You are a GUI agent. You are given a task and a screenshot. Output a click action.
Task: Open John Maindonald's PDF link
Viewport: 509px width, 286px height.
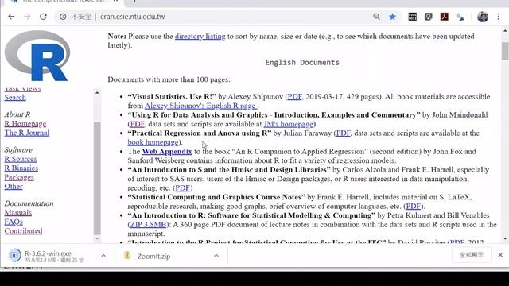coord(138,124)
